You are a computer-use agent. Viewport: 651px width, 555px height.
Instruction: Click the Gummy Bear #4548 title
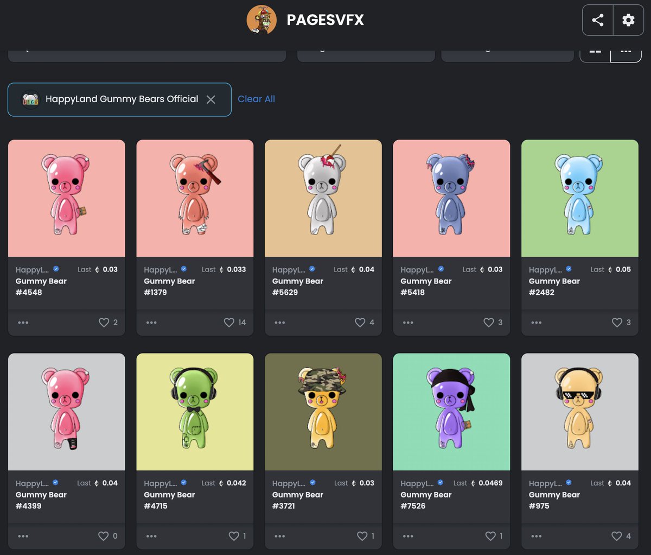[41, 287]
